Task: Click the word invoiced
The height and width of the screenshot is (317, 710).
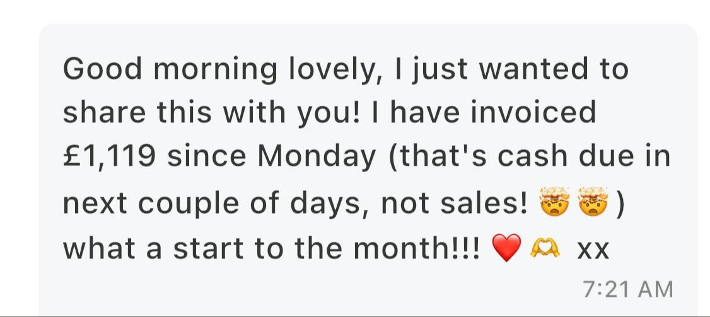Action: coord(533,112)
